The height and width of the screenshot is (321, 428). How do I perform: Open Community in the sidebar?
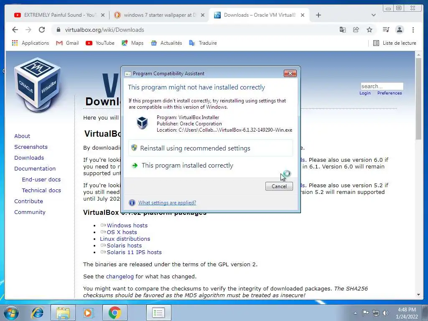[30, 212]
